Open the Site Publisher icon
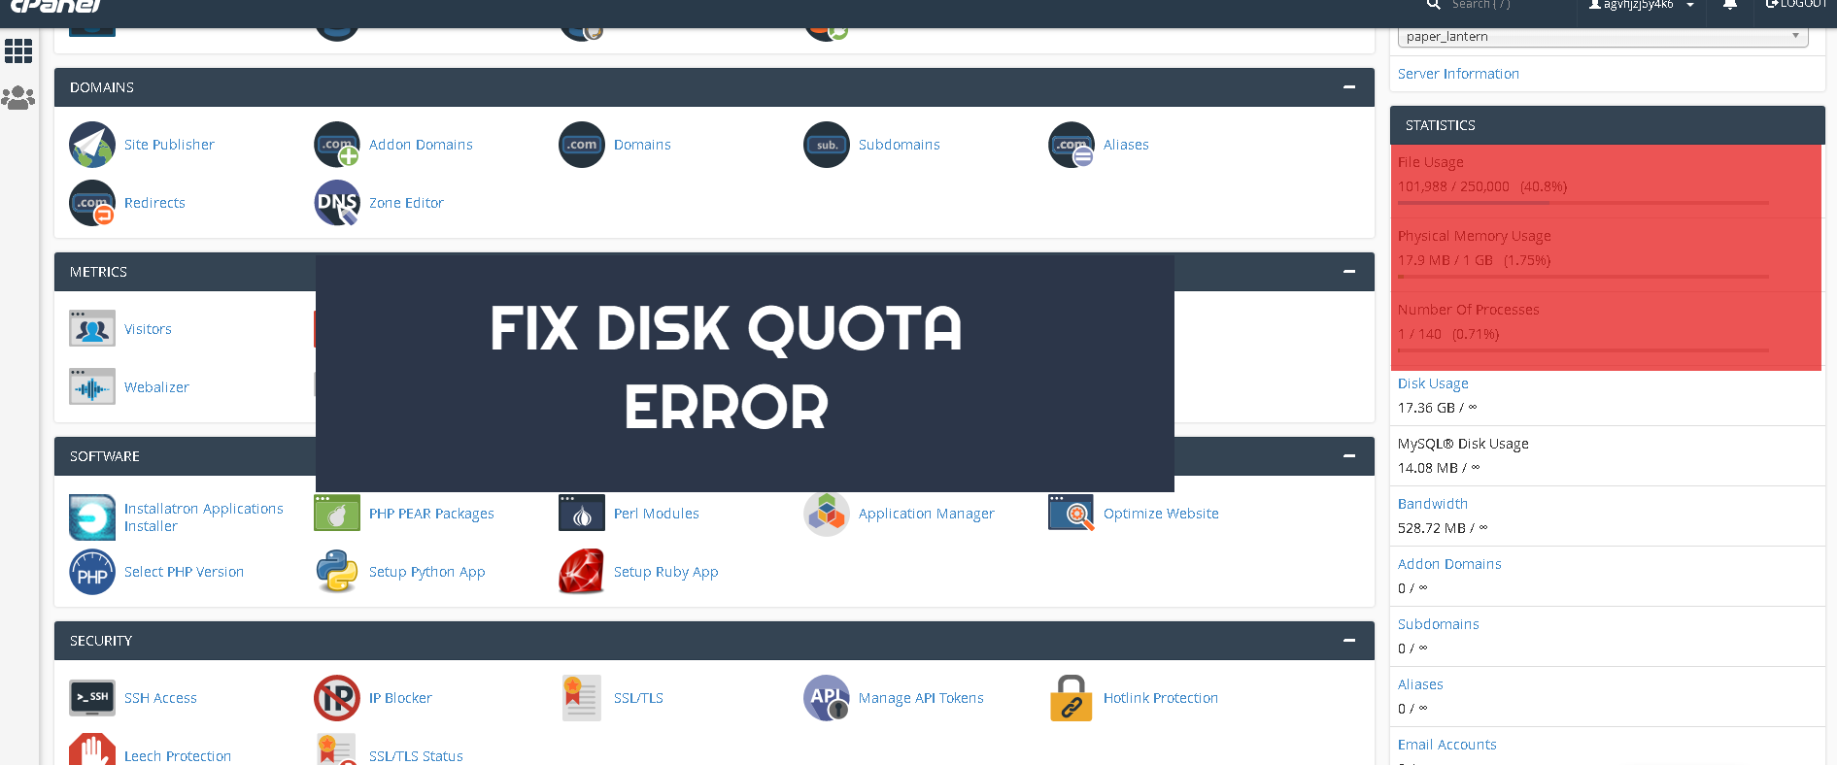Viewport: 1837px width, 765px height. pos(92,145)
